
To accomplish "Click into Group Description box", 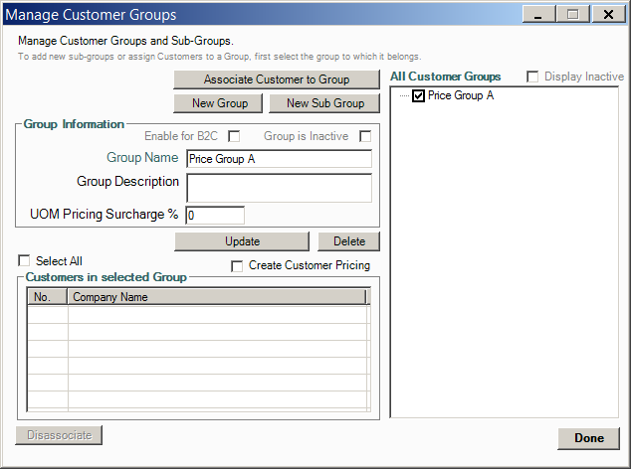I will [278, 188].
